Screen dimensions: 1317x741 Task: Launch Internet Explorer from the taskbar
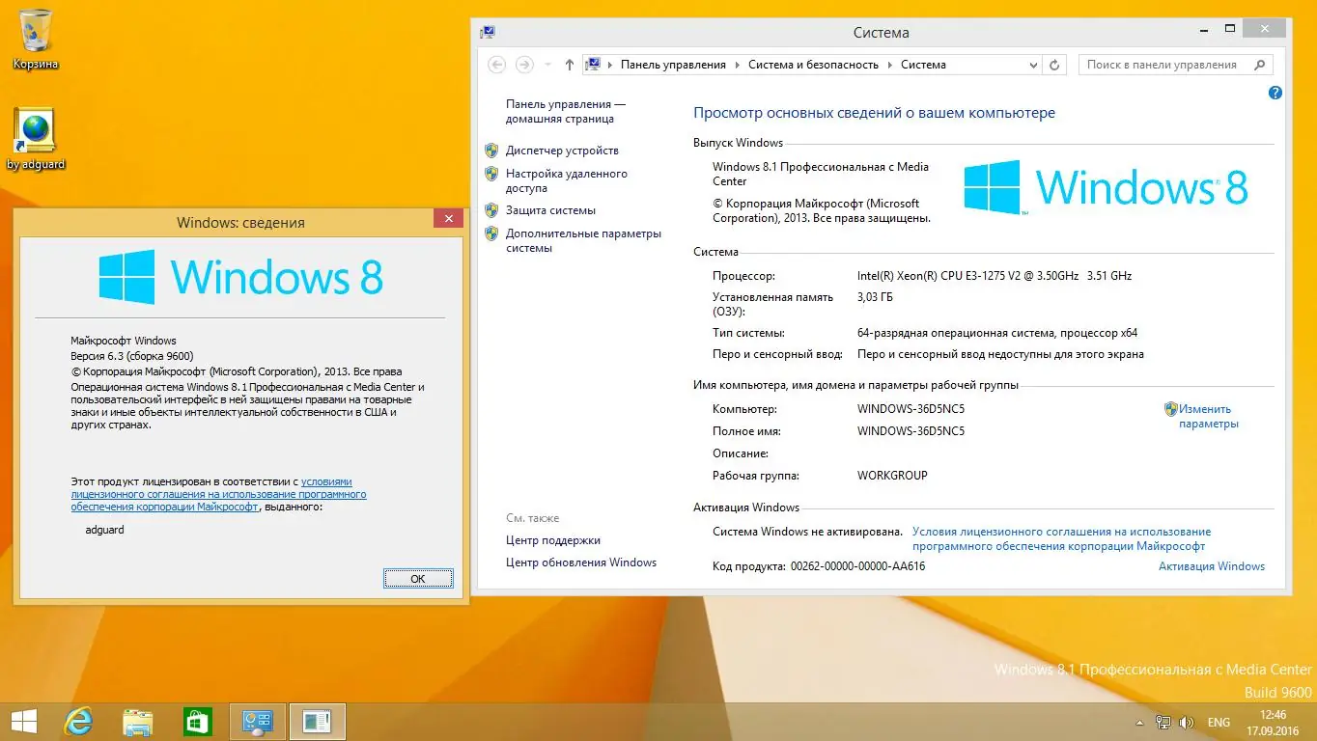click(x=77, y=722)
